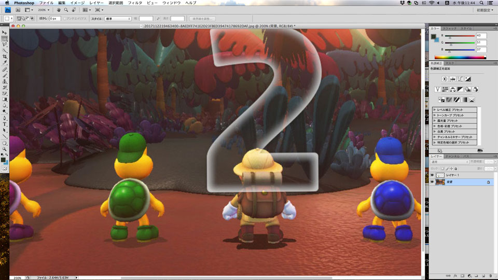Viewport: 498px width, 280px height.
Task: Toggle the lock transparent pixels option
Action: click(x=442, y=169)
